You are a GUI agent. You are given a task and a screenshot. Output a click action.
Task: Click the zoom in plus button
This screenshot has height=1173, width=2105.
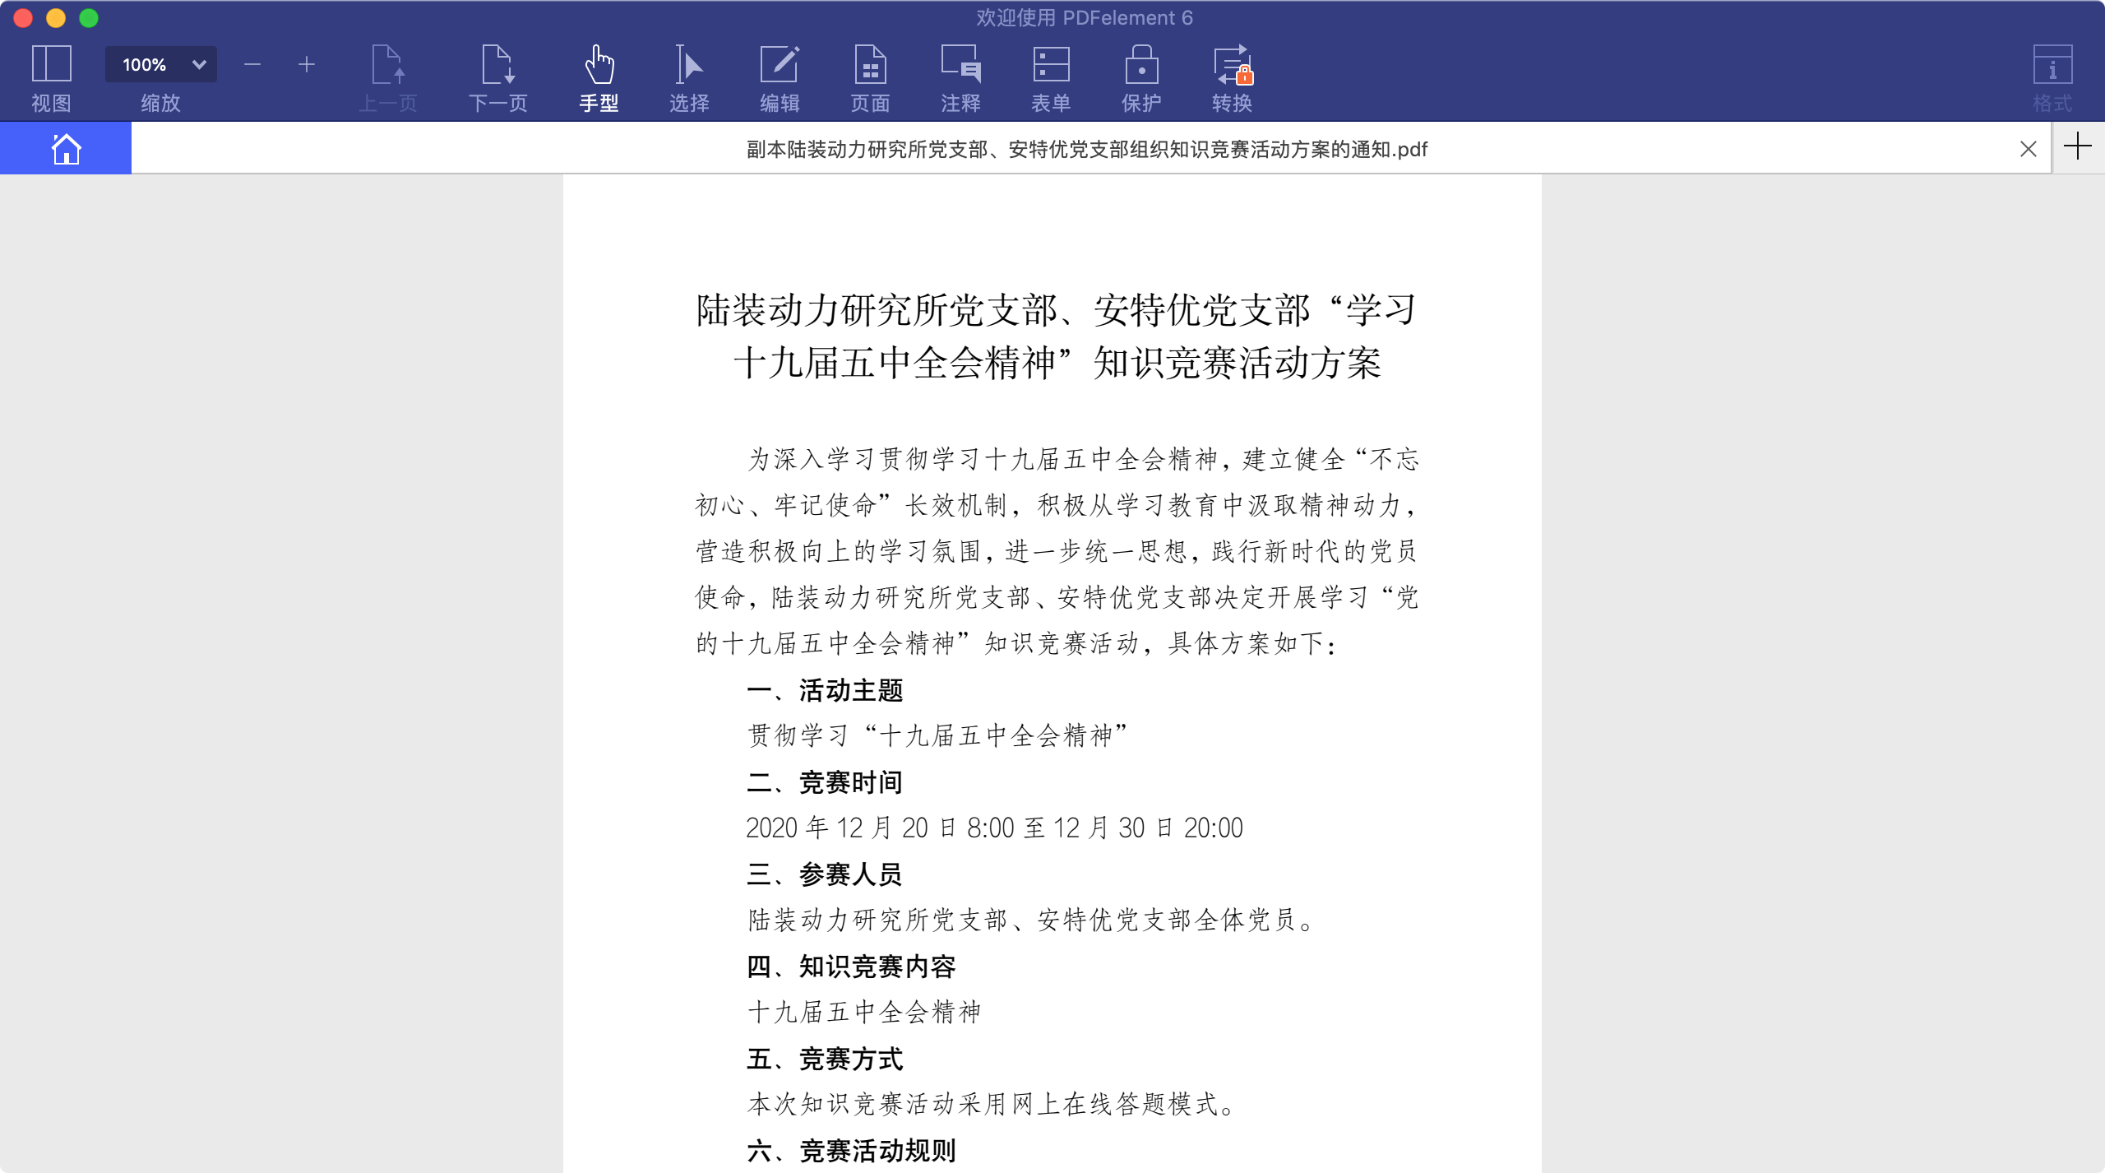coord(307,65)
